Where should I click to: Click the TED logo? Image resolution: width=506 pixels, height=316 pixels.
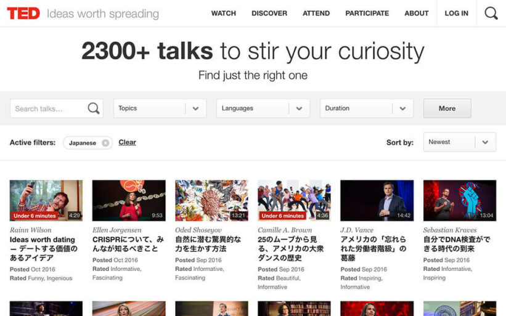tap(23, 13)
